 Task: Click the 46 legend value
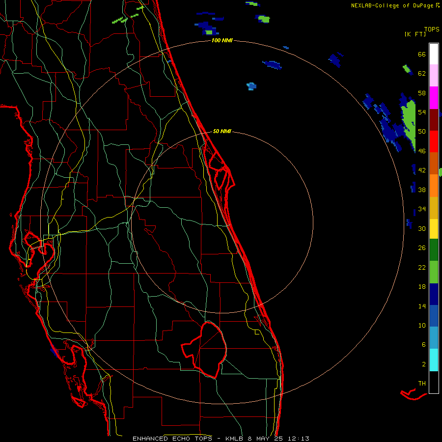(x=422, y=151)
